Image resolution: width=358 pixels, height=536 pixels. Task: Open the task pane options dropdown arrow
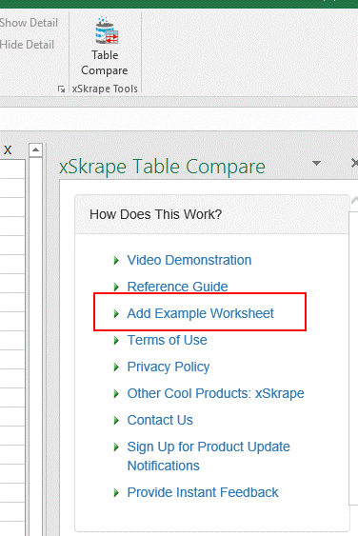pos(317,163)
